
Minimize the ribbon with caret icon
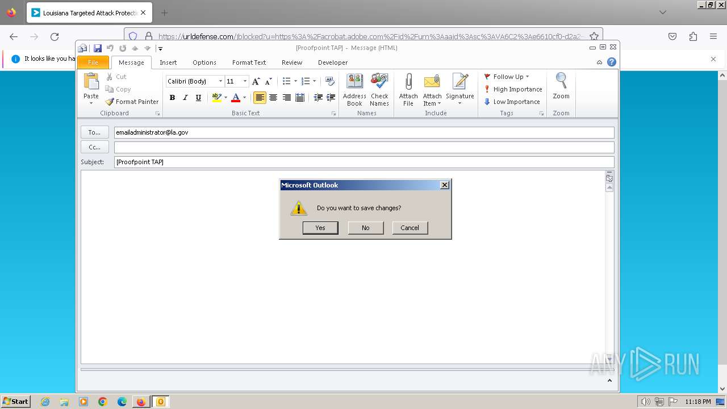[x=599, y=62]
